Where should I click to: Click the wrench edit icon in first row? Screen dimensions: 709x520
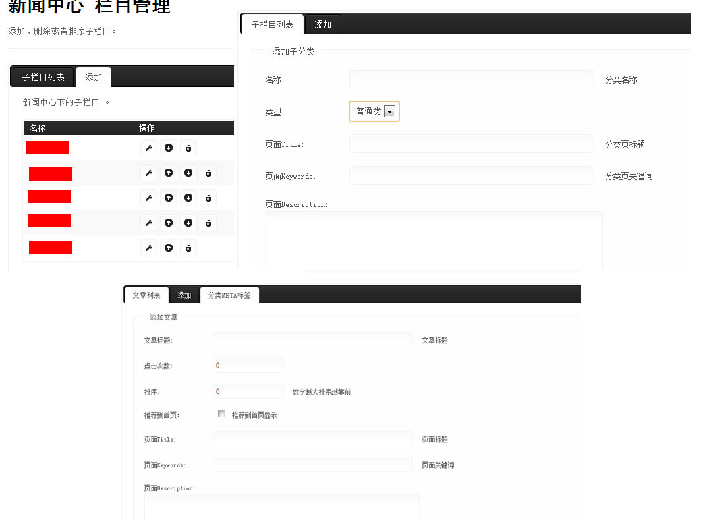coord(149,148)
